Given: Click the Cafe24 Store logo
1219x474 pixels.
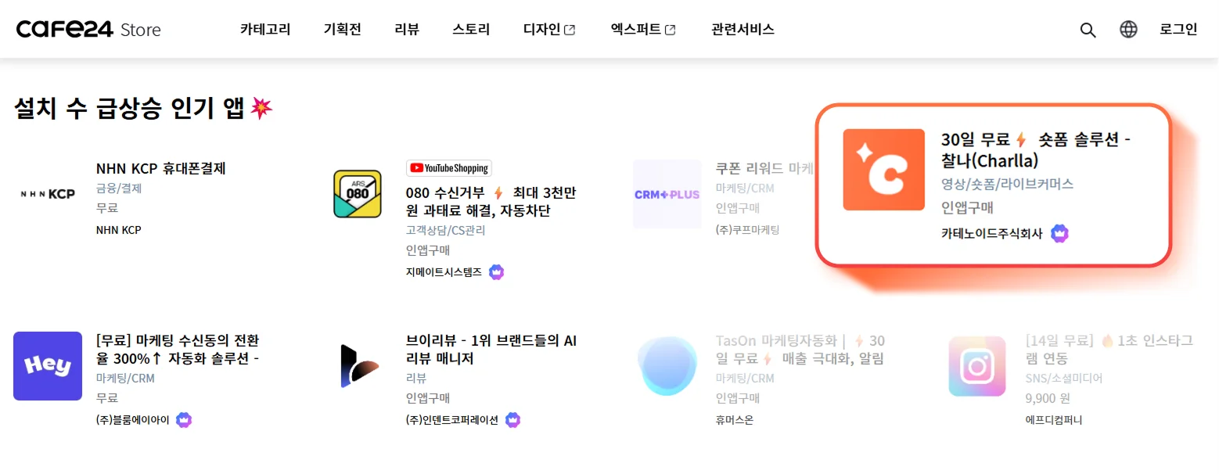Looking at the screenshot, I should 88,30.
